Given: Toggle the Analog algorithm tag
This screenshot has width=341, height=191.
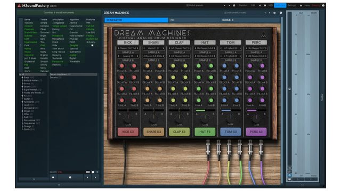Looking at the screenshot, I should coord(73,55).
